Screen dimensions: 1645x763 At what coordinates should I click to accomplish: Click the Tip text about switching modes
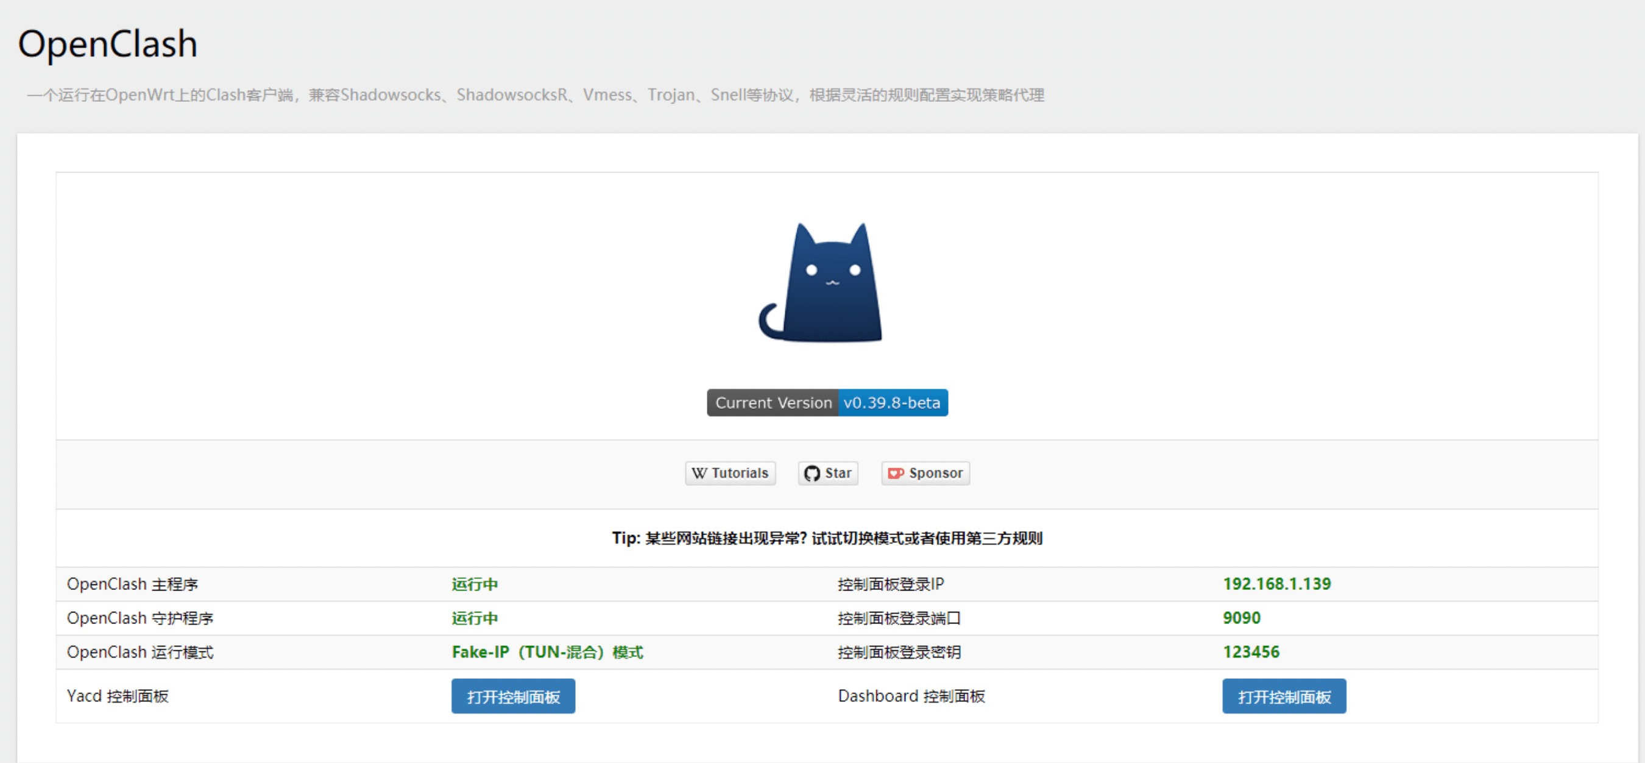pyautogui.click(x=827, y=538)
